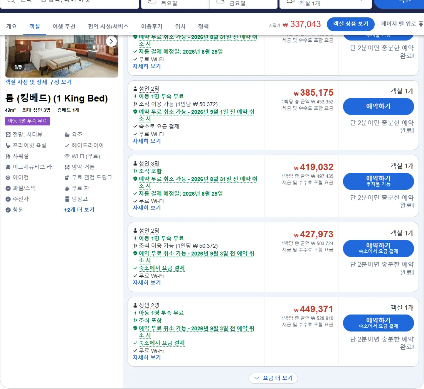Advance room photo with next arrow

pos(111,41)
